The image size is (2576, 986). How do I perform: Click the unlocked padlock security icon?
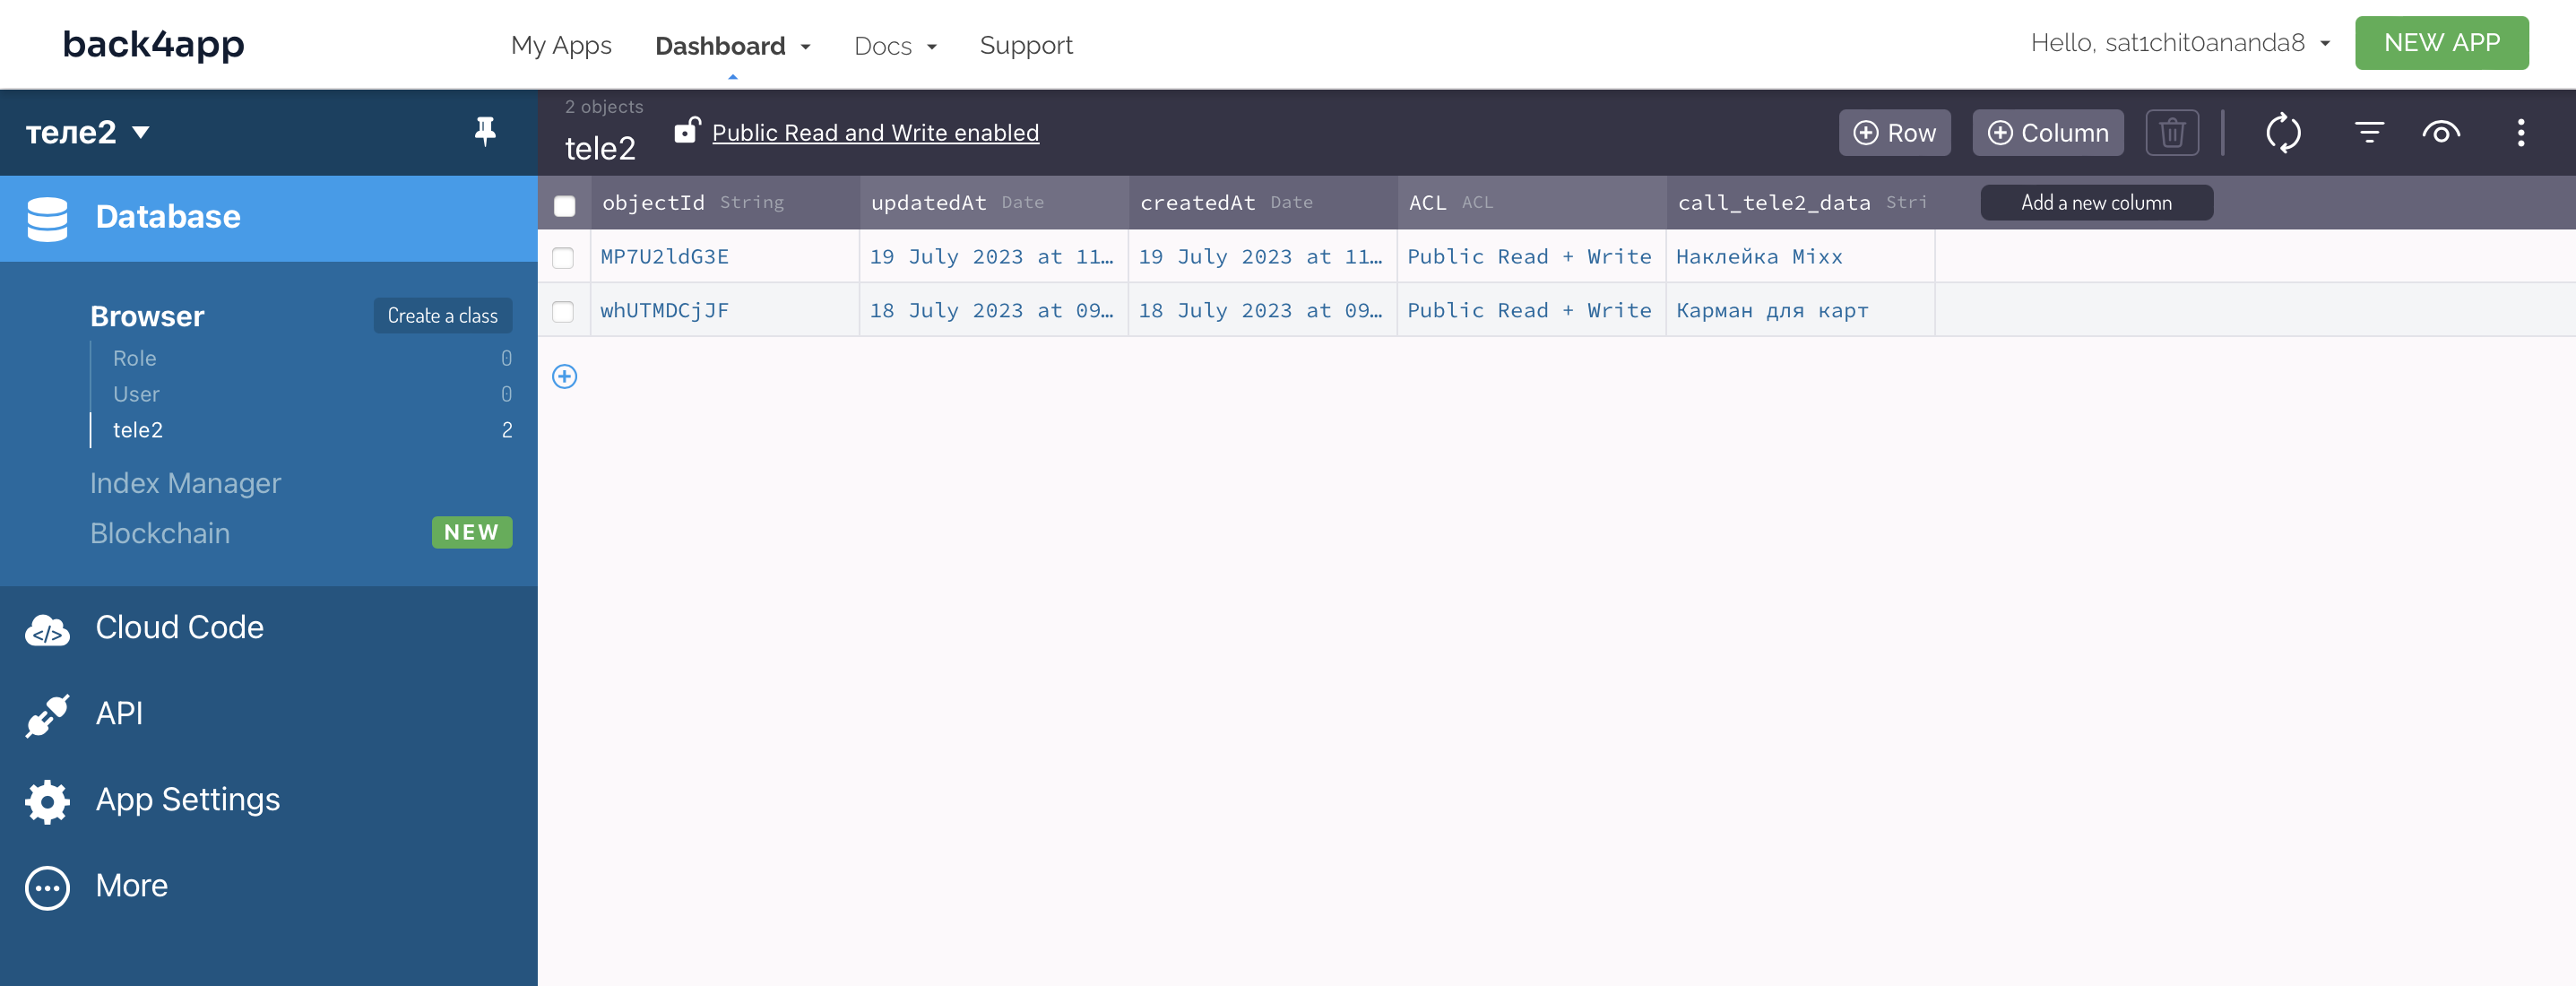(687, 130)
